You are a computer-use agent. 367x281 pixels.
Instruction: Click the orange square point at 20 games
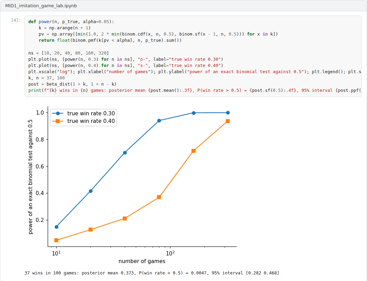coord(91,230)
